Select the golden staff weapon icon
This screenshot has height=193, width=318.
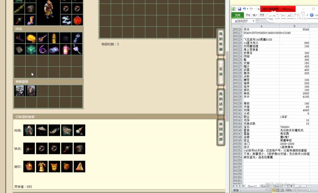point(19,9)
